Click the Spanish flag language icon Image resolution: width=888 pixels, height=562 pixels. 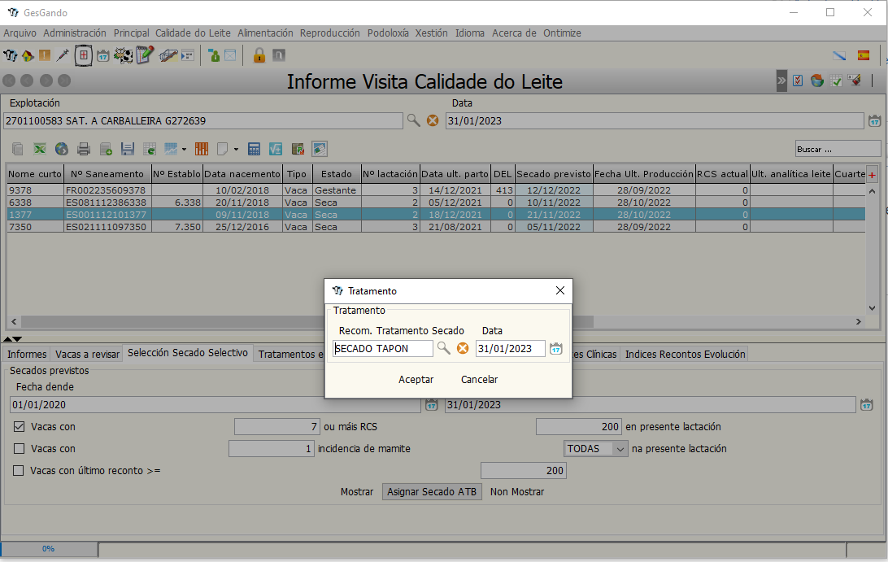pyautogui.click(x=864, y=55)
